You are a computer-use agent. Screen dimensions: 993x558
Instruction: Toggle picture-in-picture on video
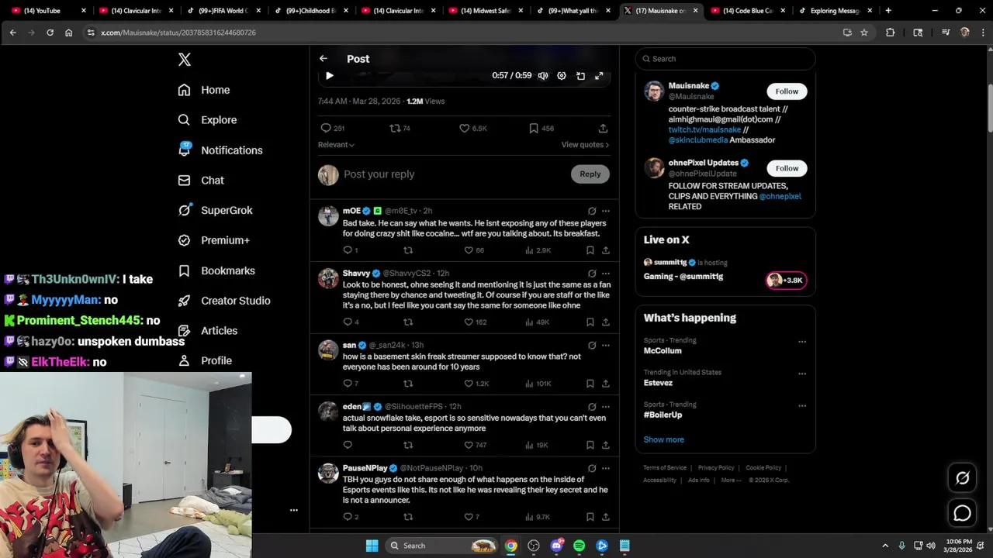click(580, 76)
